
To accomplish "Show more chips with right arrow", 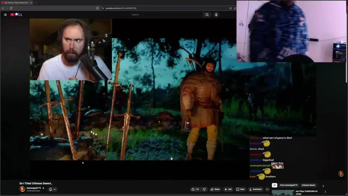I will 323,186.
